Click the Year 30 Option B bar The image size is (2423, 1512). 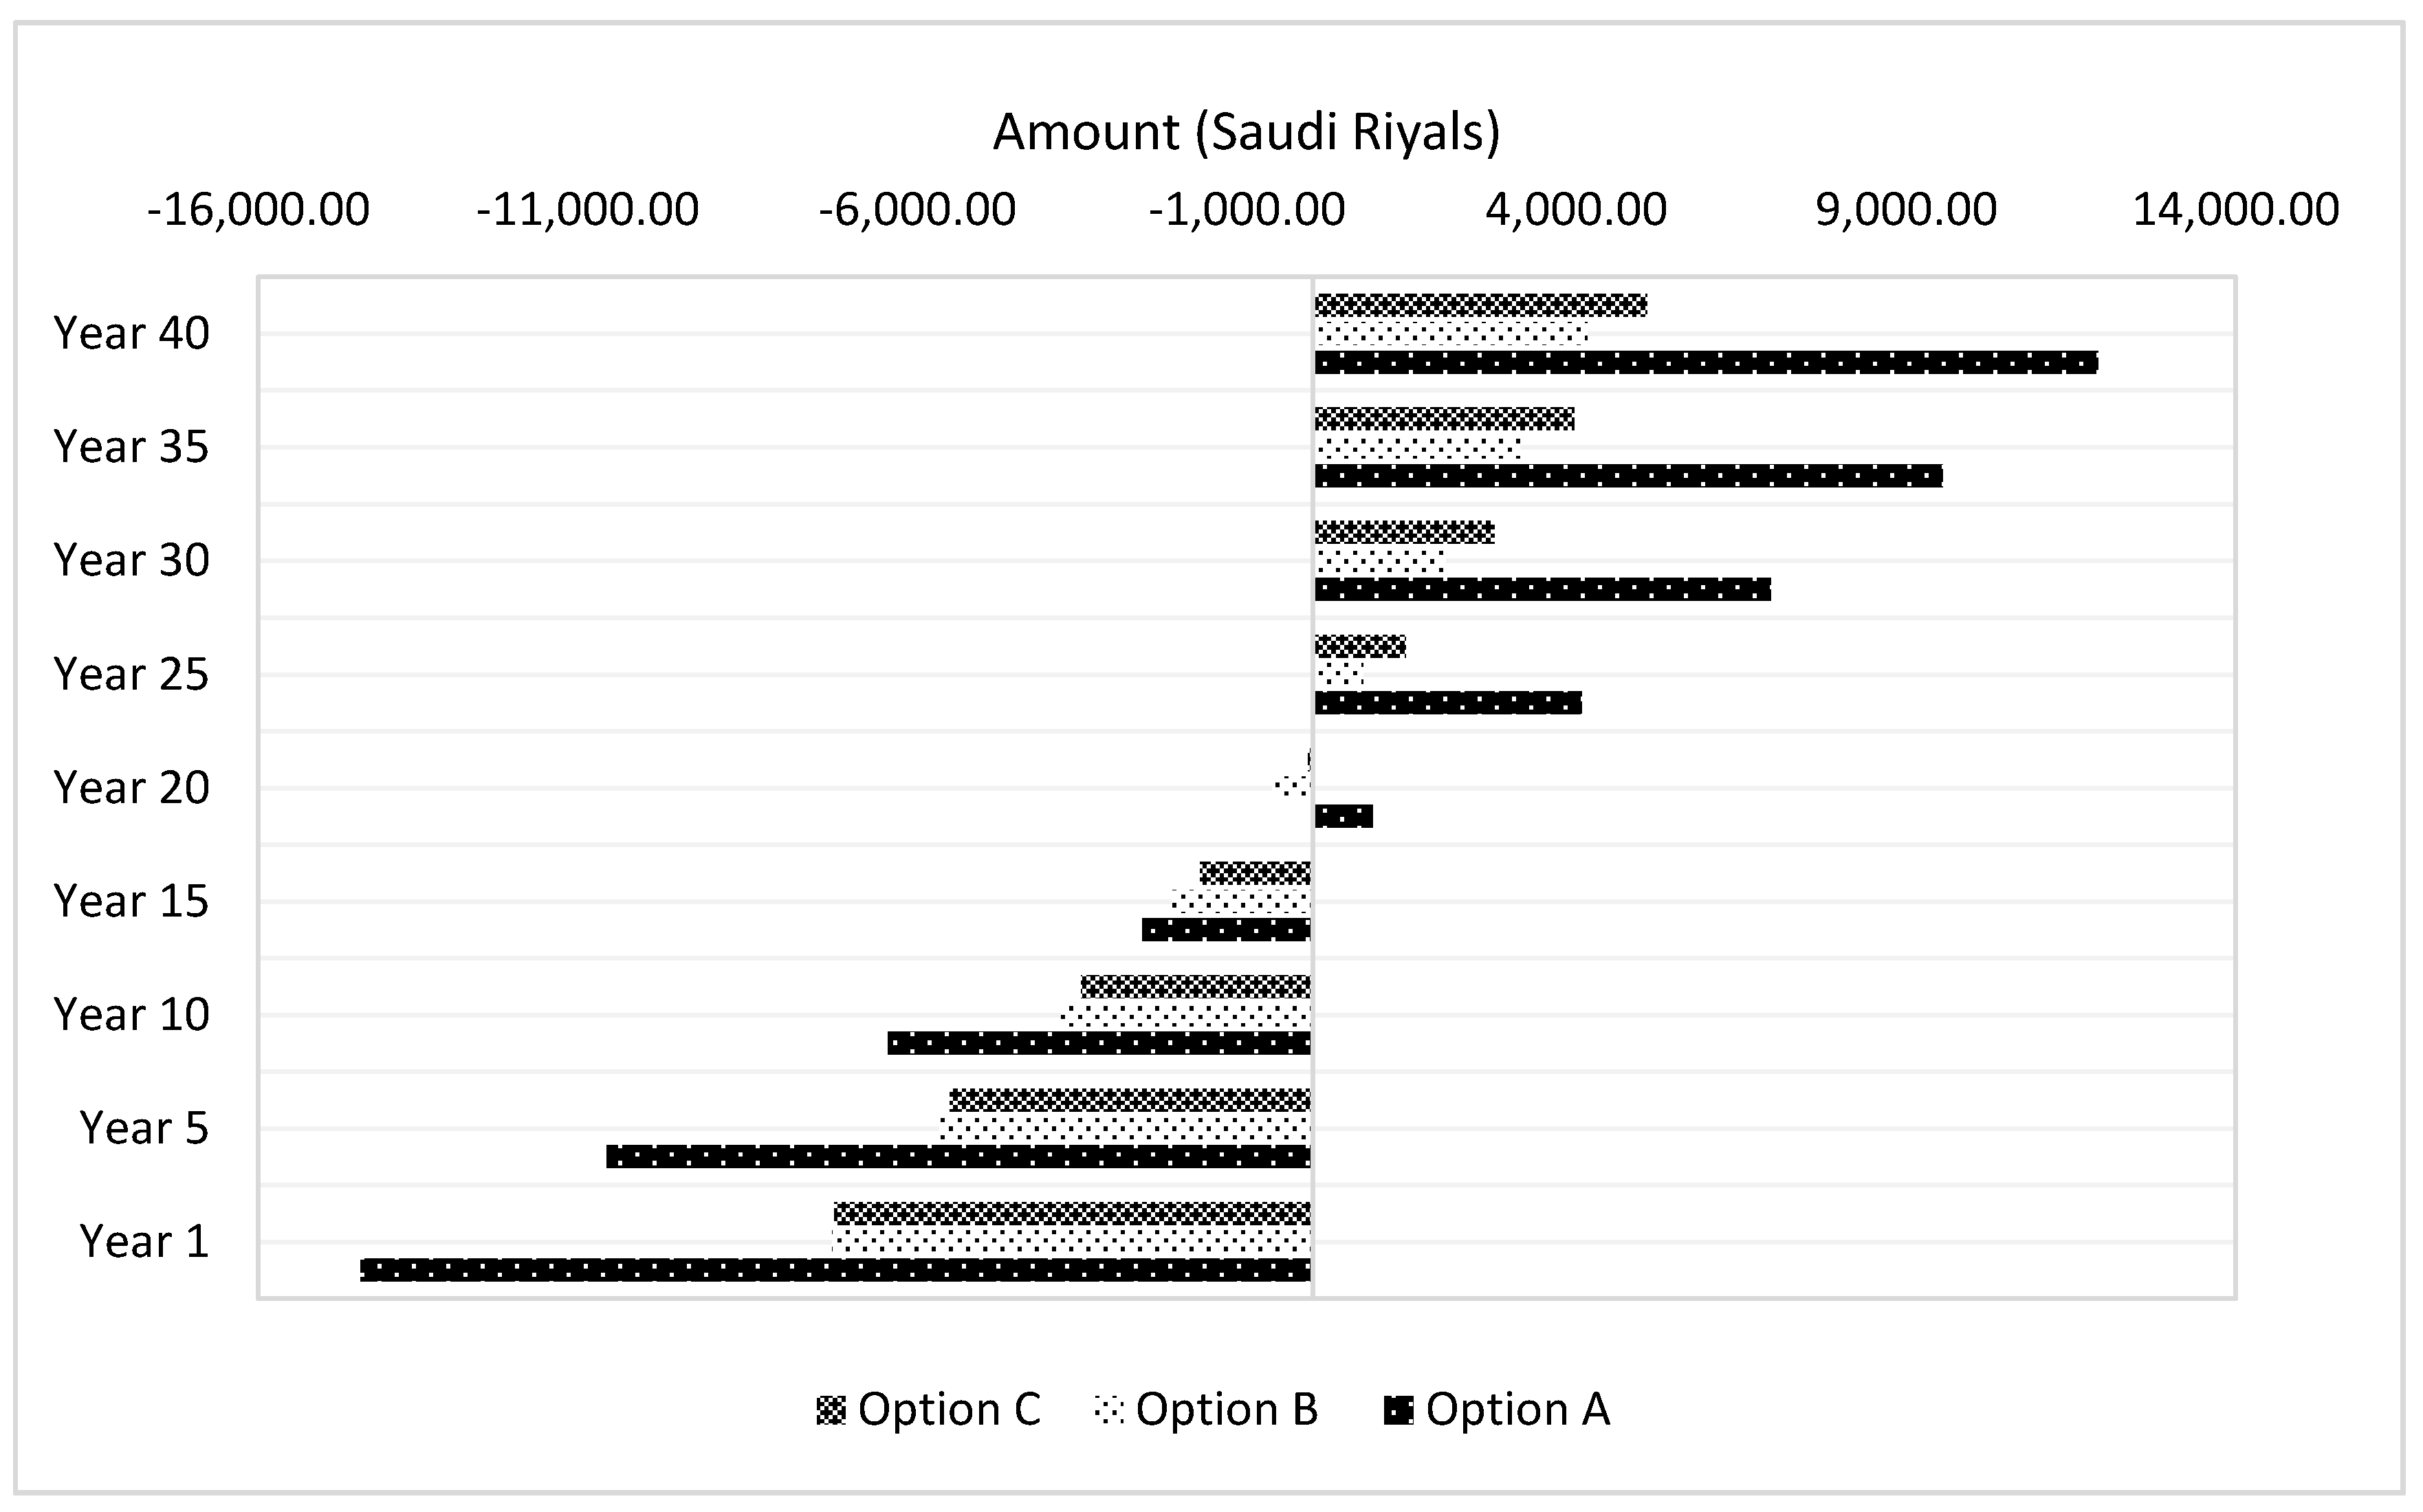(x=1379, y=561)
